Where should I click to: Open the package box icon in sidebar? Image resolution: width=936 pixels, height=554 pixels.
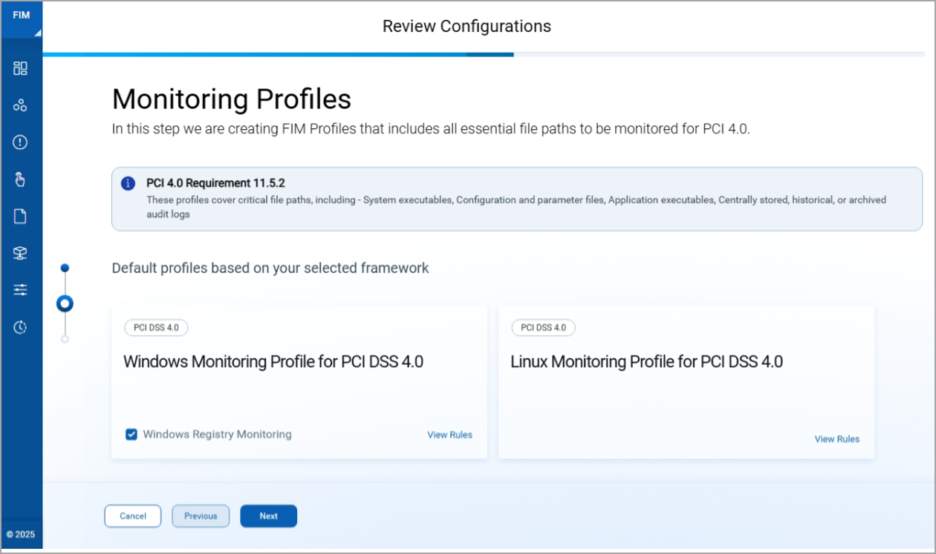click(20, 253)
